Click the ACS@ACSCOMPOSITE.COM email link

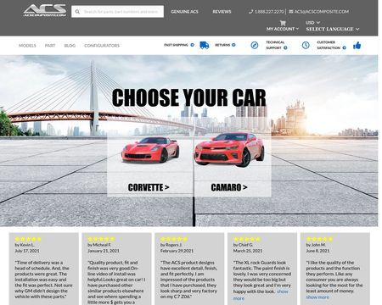318,12
